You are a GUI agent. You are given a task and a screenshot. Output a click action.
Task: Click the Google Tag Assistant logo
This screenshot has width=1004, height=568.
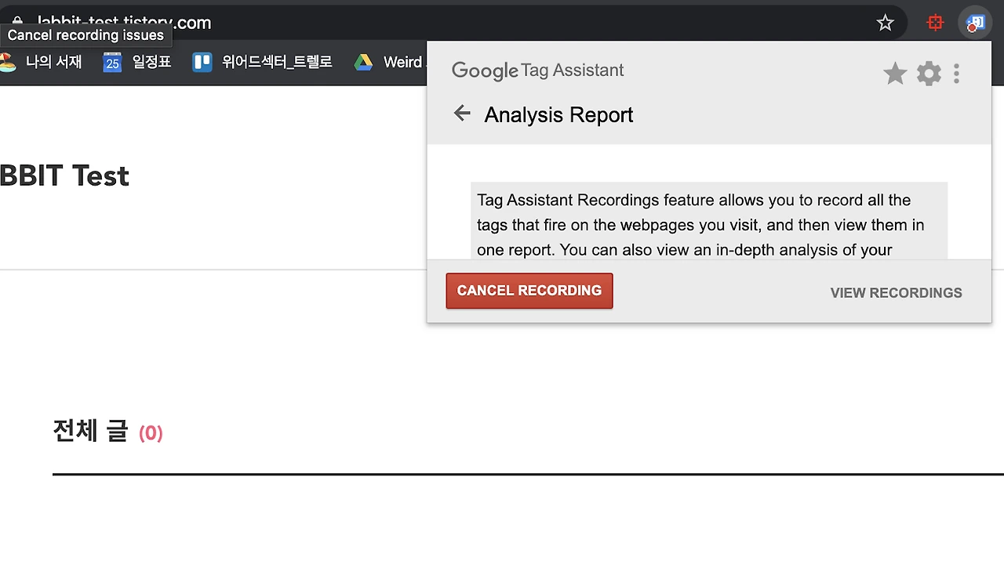click(x=538, y=71)
